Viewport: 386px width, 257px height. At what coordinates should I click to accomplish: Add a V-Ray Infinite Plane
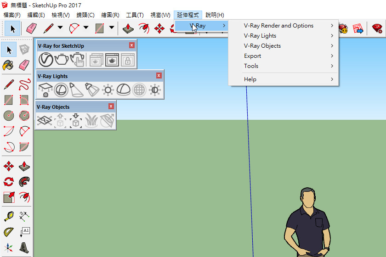[x=44, y=120]
